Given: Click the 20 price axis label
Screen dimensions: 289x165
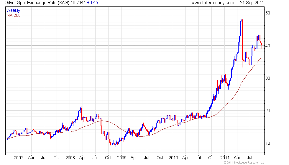Looking at the screenshot, I should pos(268,110).
